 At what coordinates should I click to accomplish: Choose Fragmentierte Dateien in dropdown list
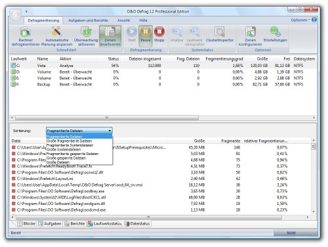[79, 137]
